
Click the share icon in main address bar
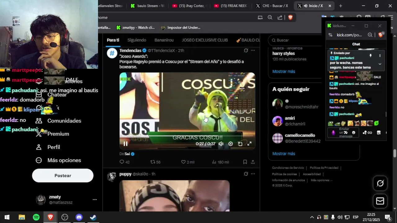280,18
